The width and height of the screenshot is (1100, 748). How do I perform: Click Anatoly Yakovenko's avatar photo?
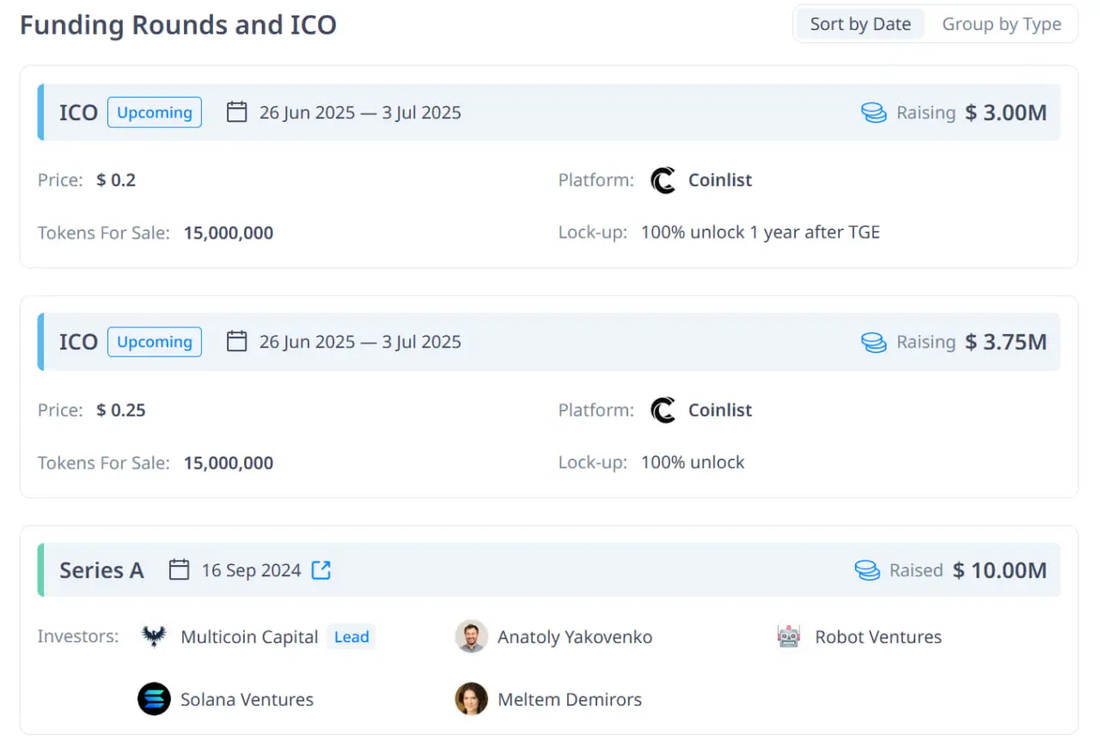tap(471, 636)
